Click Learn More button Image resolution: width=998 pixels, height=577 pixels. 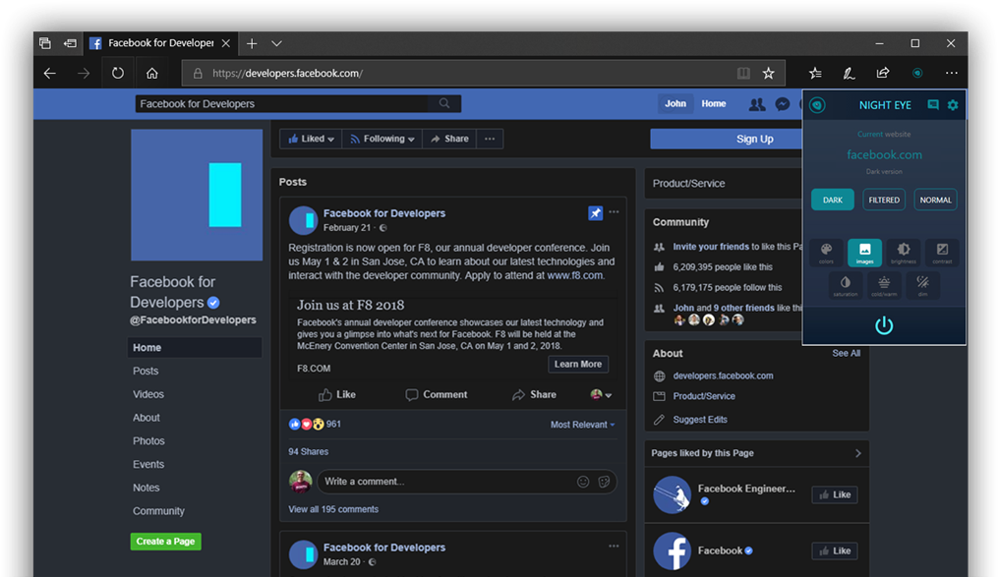tap(578, 364)
